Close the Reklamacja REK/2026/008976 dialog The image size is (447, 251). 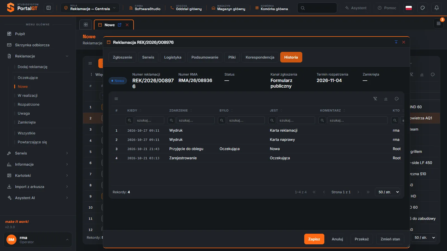click(404, 42)
